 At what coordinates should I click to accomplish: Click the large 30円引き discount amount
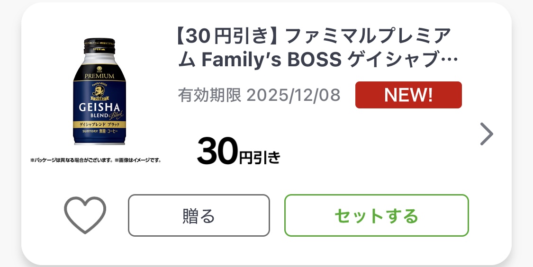[x=238, y=151]
